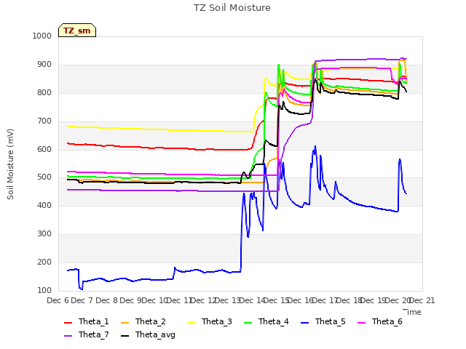
Task: Toggle Theta_6 legend entry
Action: click(x=380, y=321)
